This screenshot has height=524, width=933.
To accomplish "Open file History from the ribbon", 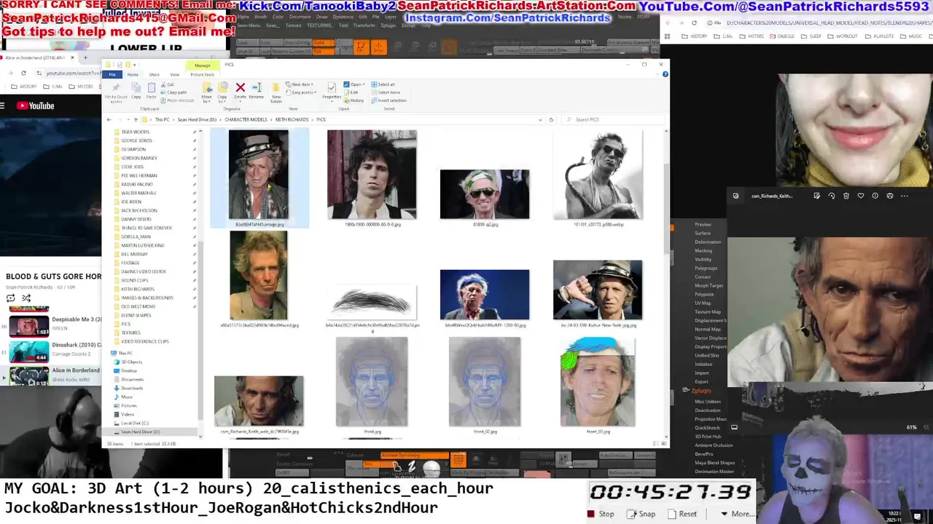I will (354, 100).
